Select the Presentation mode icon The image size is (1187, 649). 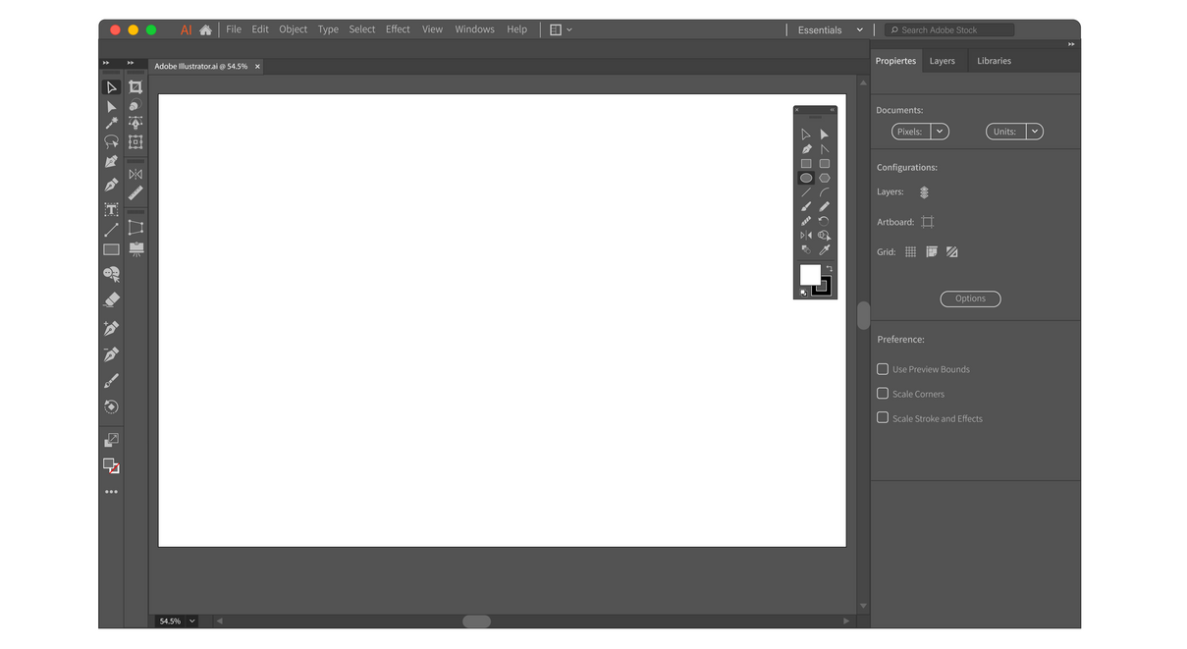(135, 249)
